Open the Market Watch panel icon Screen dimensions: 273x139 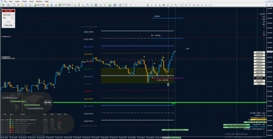[x=14, y=5]
